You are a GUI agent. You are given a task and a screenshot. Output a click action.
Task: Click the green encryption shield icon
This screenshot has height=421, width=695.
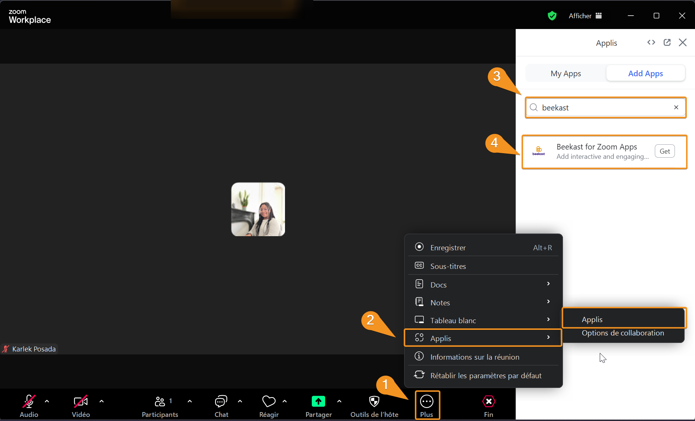(552, 16)
